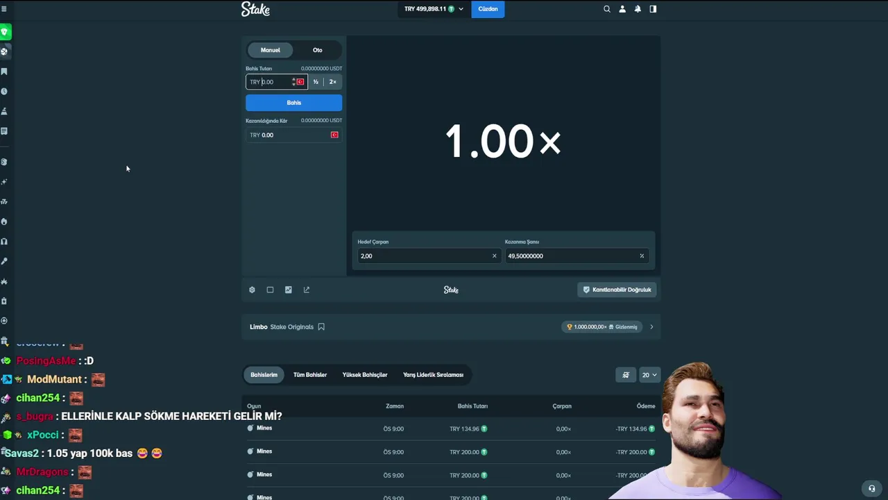Screen dimensions: 888x500
Task: Toggle the chat panel icon in the top bar
Action: point(653,9)
